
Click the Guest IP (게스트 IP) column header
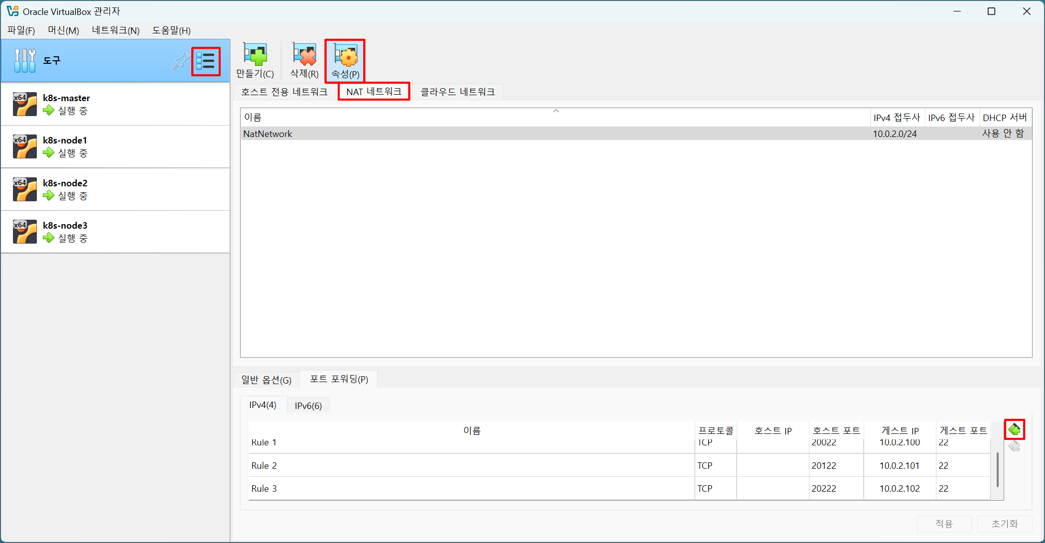click(x=900, y=430)
